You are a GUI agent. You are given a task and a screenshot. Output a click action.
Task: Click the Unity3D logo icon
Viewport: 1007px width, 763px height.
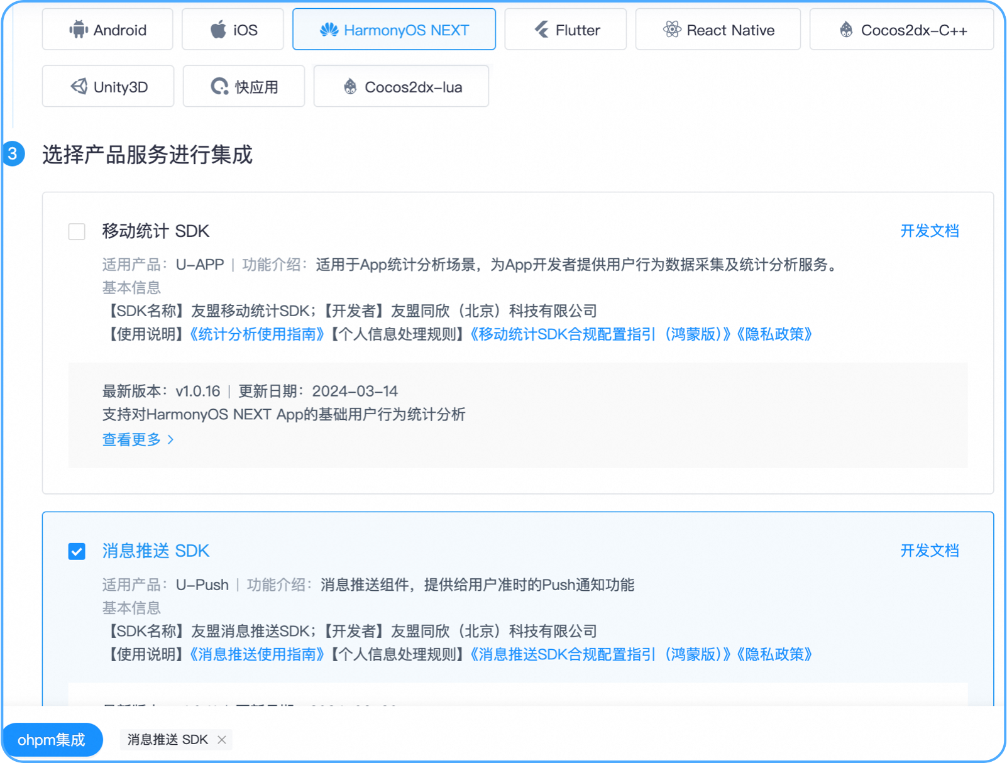coord(79,86)
